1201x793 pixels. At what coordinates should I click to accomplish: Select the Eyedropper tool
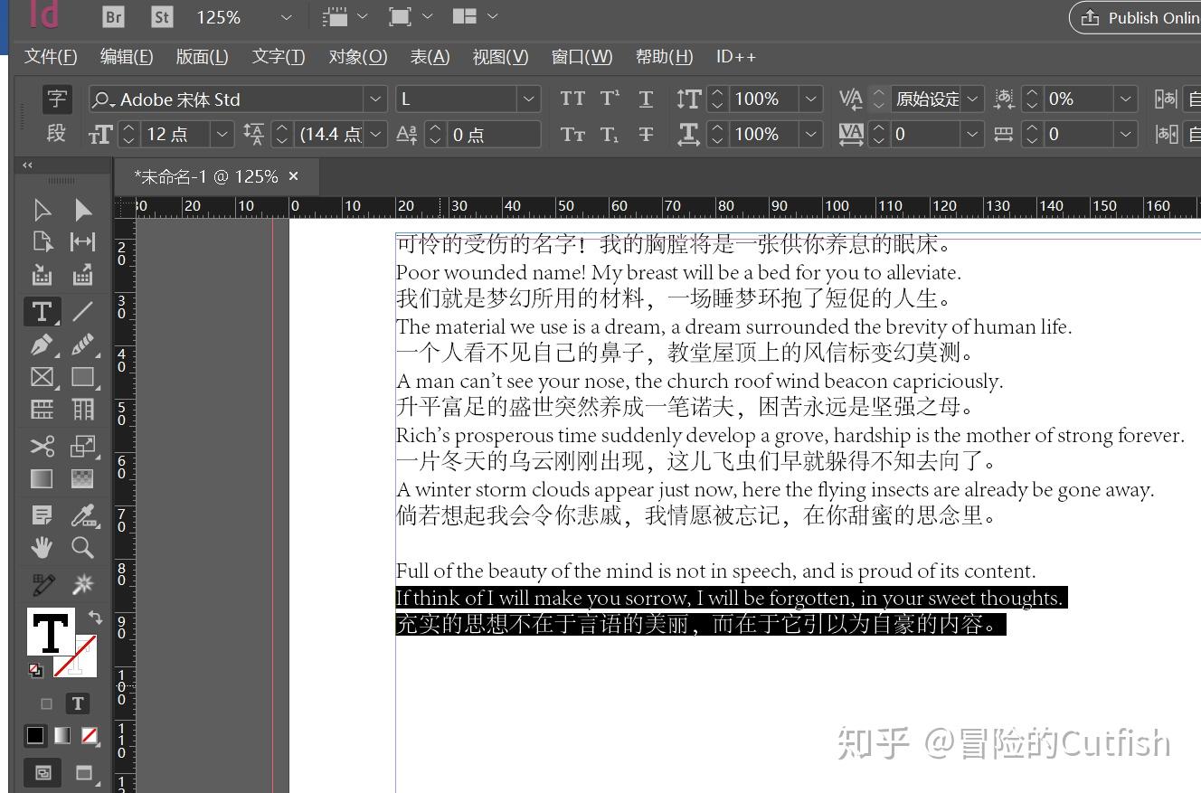pyautogui.click(x=83, y=515)
